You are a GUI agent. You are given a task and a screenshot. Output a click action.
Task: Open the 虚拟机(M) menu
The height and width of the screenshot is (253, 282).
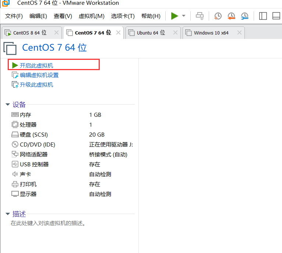coord(91,16)
